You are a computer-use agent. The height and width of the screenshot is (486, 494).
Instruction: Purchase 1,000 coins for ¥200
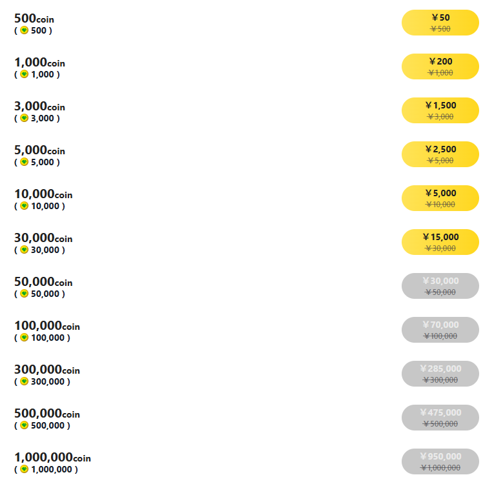click(440, 66)
